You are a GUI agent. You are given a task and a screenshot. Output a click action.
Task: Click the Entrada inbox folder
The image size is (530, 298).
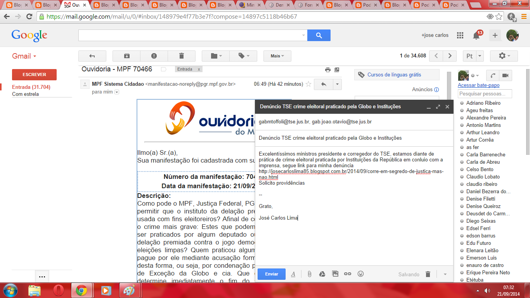(x=31, y=87)
